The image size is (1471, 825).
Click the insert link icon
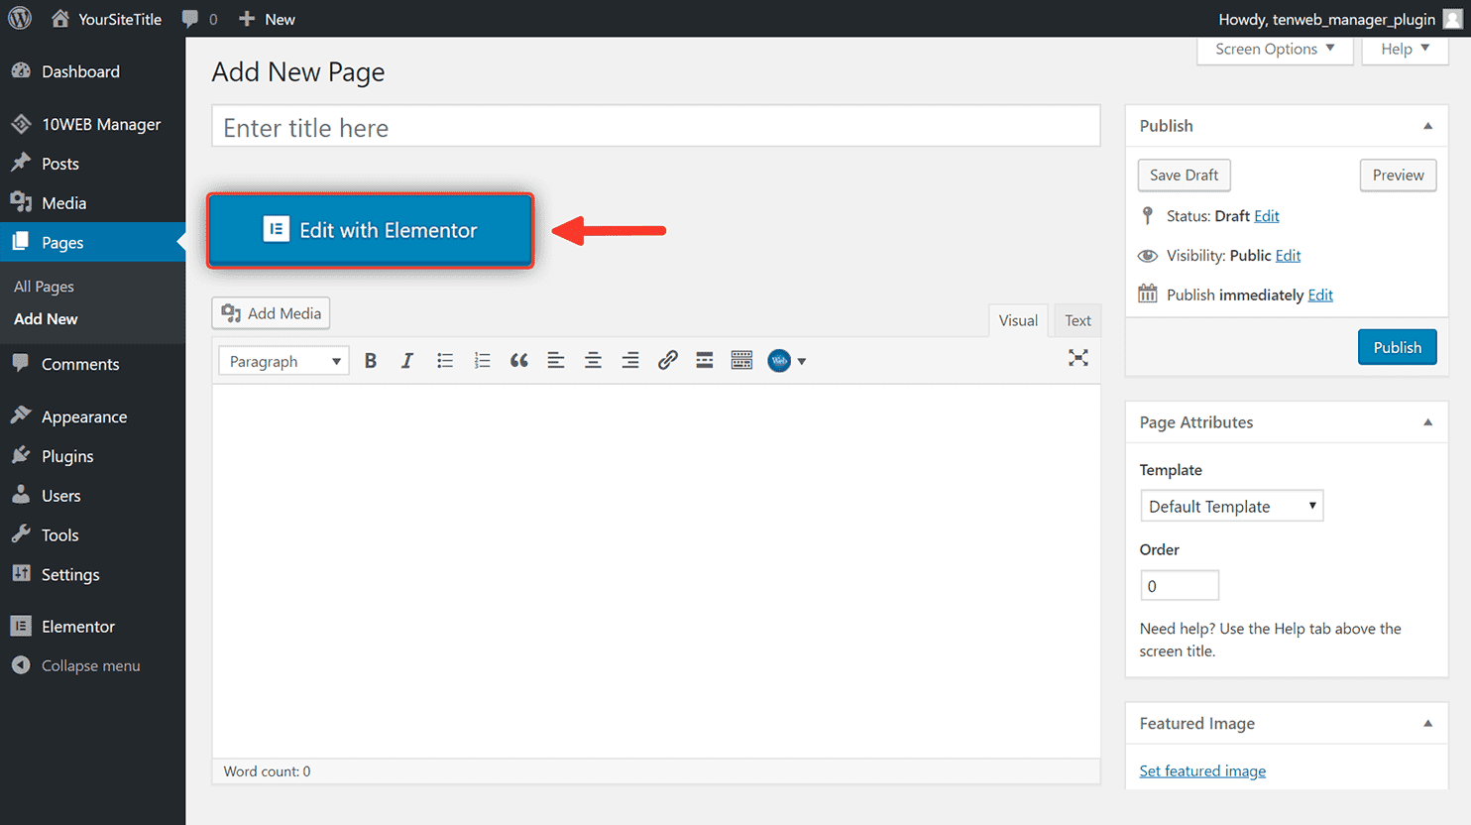[667, 361]
